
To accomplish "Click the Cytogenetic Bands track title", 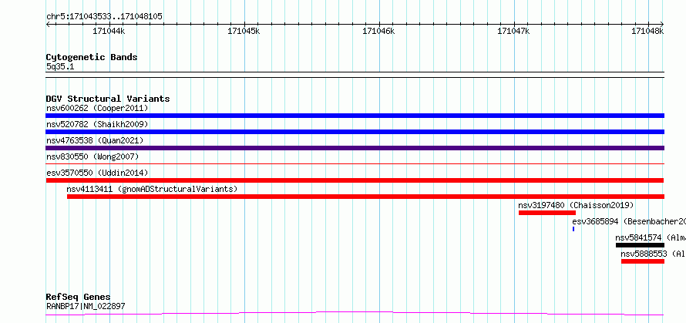I will point(92,57).
